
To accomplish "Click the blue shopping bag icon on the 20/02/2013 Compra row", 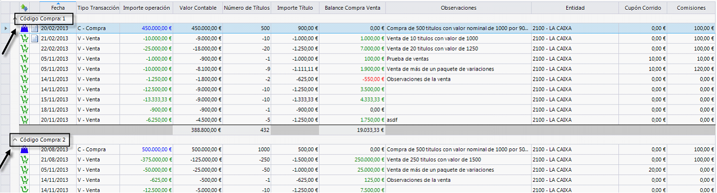I will 24,29.
